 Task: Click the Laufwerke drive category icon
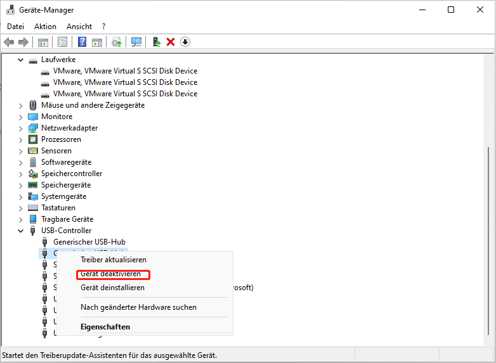33,60
